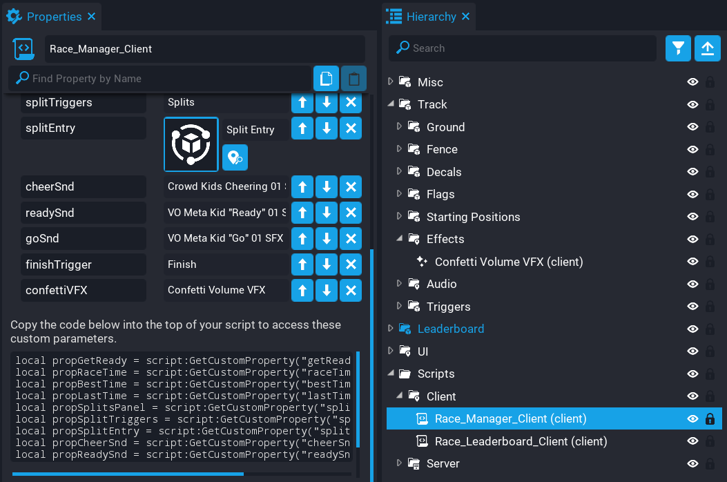Click the upload arrow icon in Hierarchy
Screen dimensions: 727x482
[x=707, y=48]
